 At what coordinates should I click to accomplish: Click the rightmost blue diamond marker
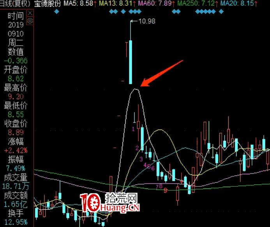tap(221, 12)
